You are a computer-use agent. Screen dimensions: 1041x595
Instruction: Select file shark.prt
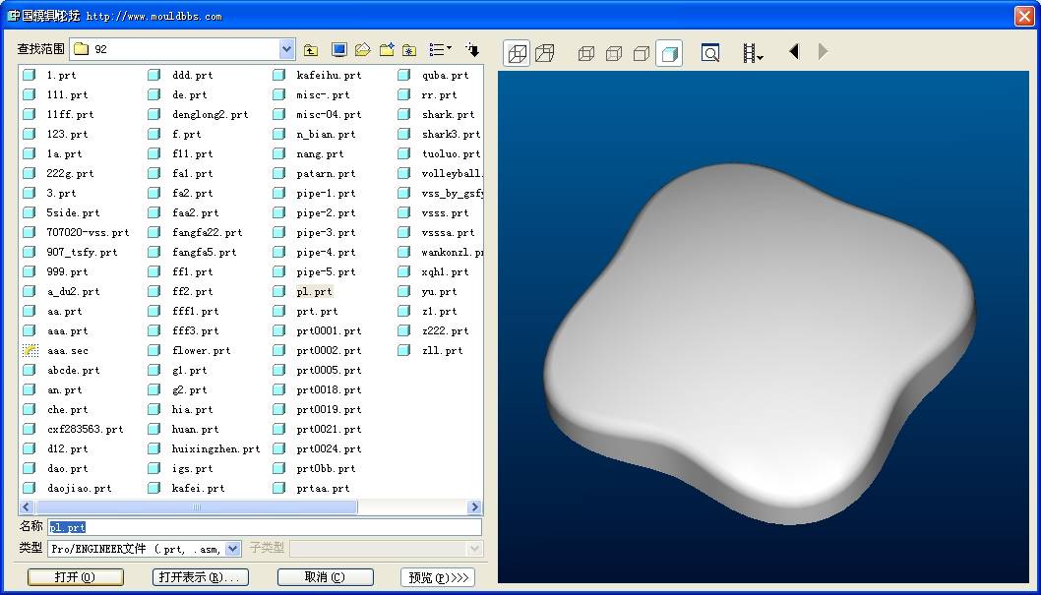(x=448, y=115)
